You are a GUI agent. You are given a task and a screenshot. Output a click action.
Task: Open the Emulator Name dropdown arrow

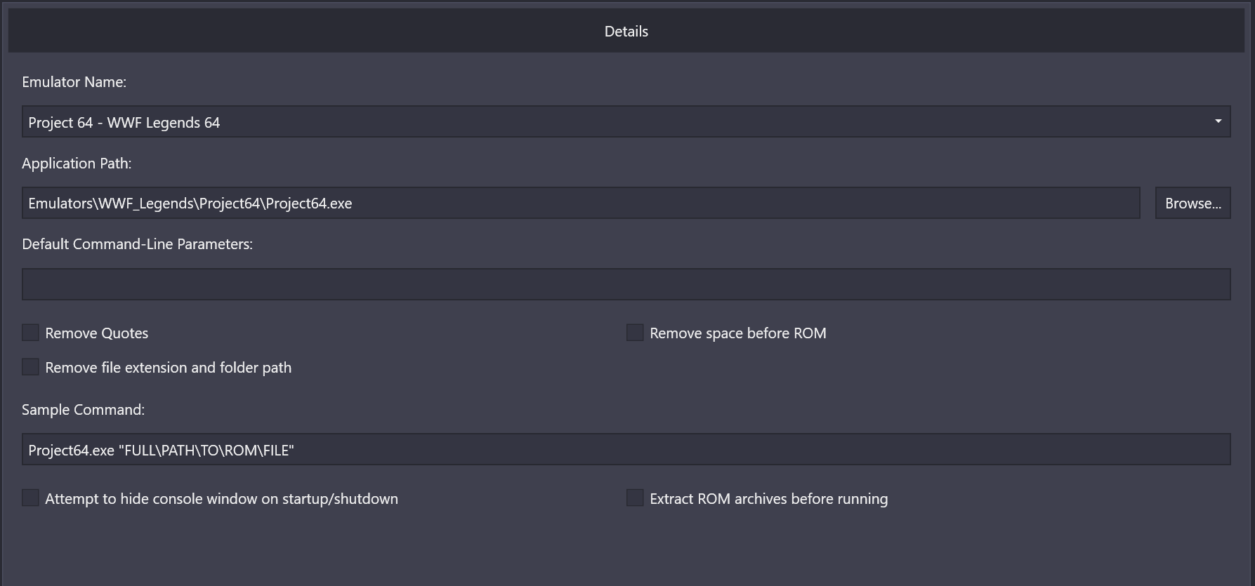coord(1218,121)
